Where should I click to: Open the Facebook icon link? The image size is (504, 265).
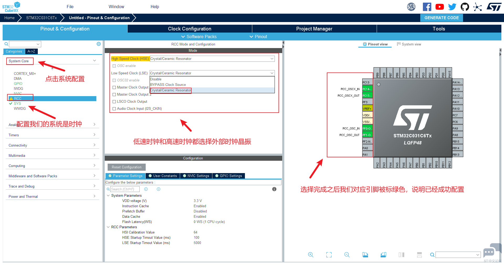tap(427, 7)
